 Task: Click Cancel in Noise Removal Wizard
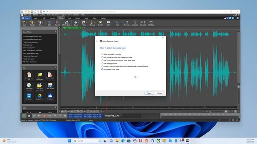point(160,93)
